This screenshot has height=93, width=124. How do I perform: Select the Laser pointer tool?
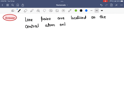[70, 11]
